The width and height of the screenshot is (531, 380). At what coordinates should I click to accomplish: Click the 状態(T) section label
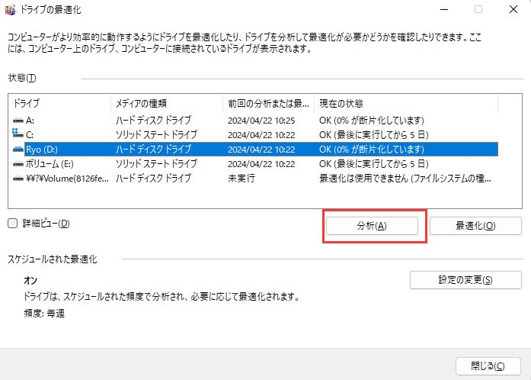pyautogui.click(x=22, y=78)
